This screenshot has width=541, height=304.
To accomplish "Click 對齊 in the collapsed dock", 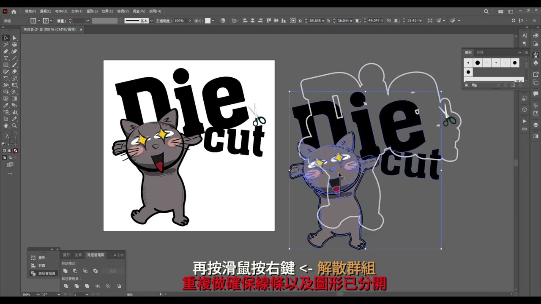I will 42,266.
